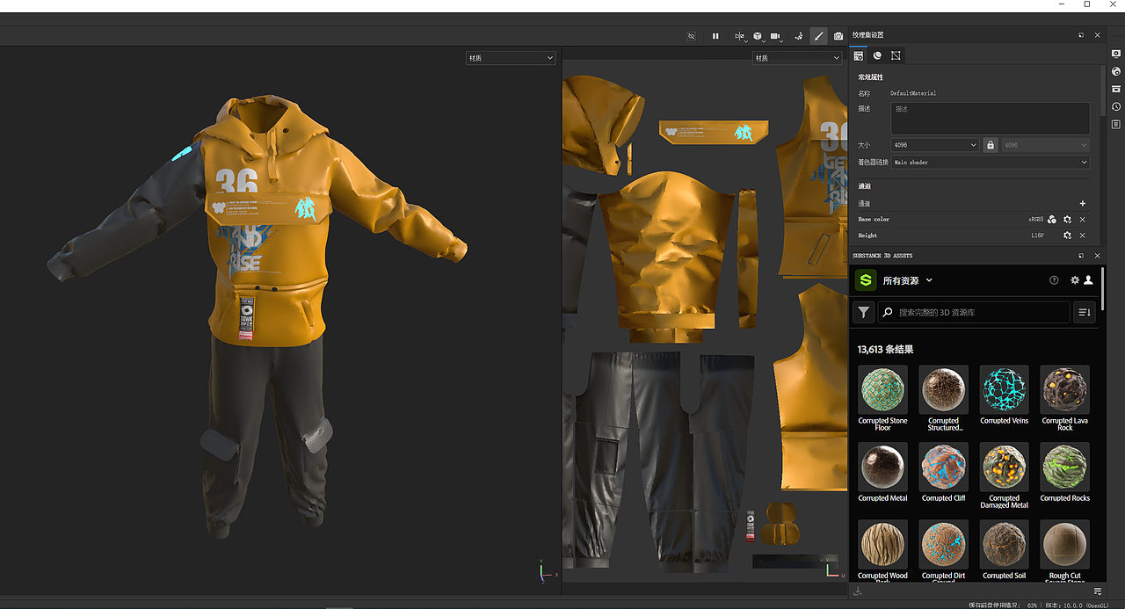1125x609 pixels.
Task: Switch to the UV tile tab icon
Action: coord(896,55)
